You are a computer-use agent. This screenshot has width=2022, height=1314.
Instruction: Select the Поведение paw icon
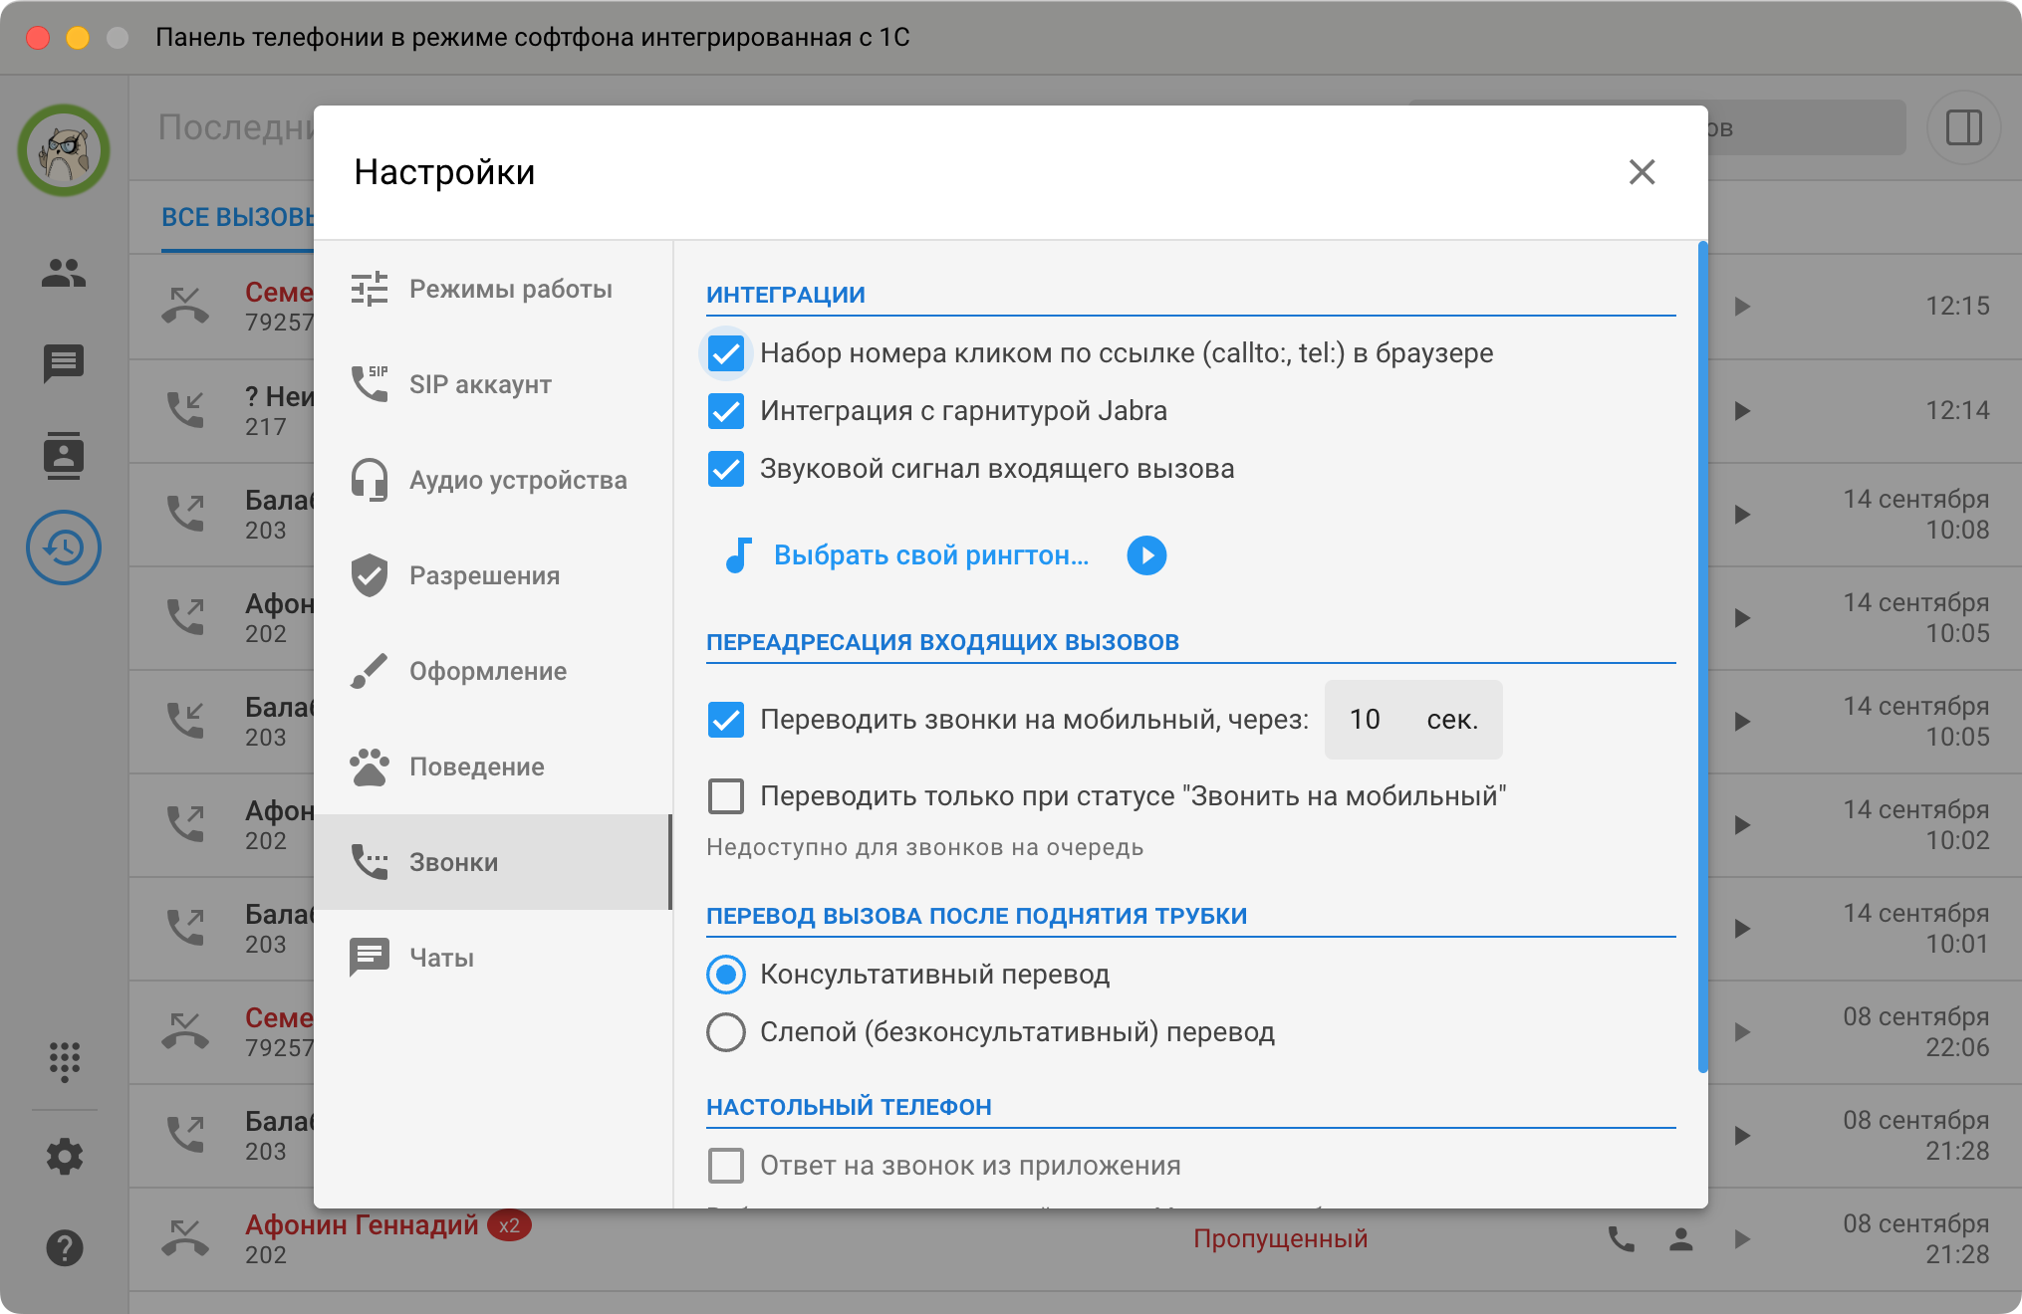click(x=370, y=767)
